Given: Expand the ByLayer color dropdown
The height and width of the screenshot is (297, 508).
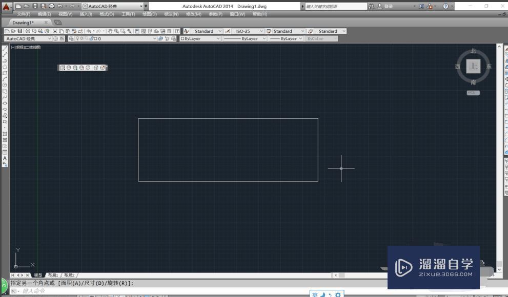Looking at the screenshot, I should pyautogui.click(x=218, y=38).
